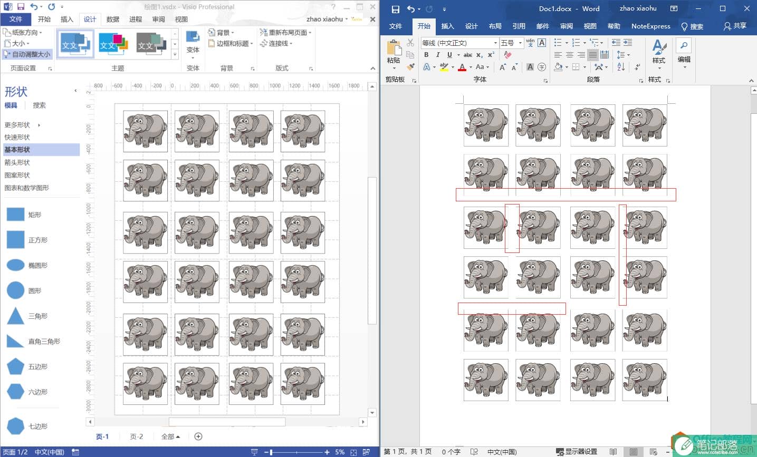
Task: Click the Cut scissors icon in Word
Action: coord(410,43)
